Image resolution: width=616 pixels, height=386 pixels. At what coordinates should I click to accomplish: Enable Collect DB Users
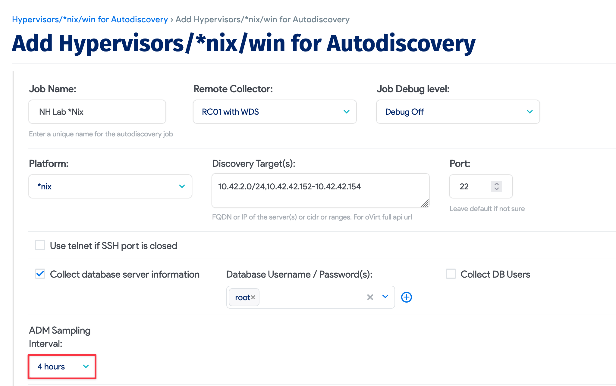click(451, 274)
